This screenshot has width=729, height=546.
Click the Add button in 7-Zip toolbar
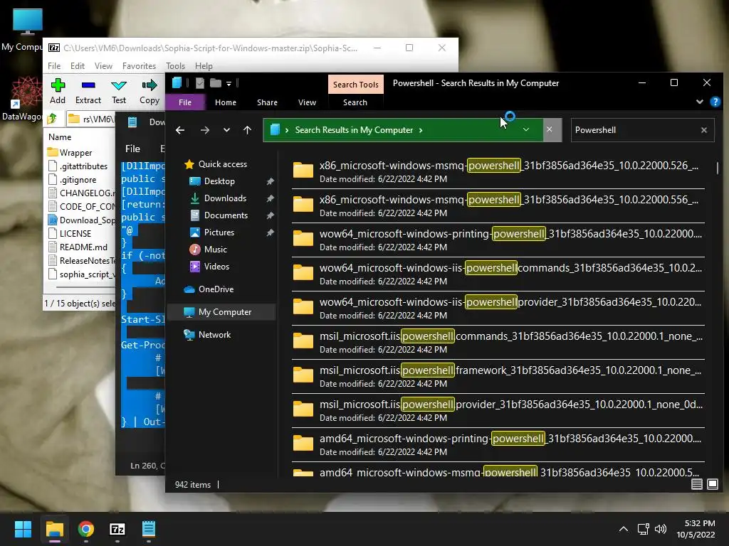58,91
